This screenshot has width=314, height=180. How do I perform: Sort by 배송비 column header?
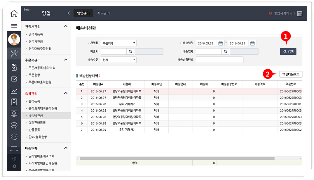pyautogui.click(x=204, y=84)
